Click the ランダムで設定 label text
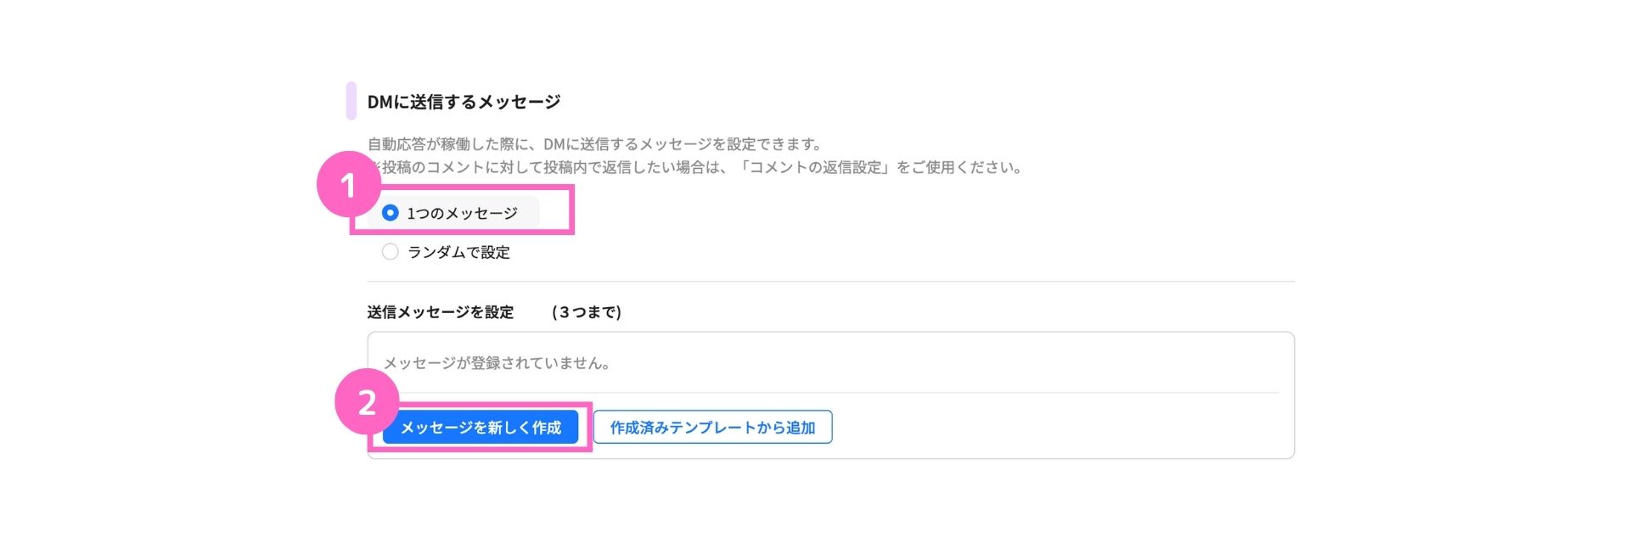This screenshot has width=1630, height=543. pos(458,252)
